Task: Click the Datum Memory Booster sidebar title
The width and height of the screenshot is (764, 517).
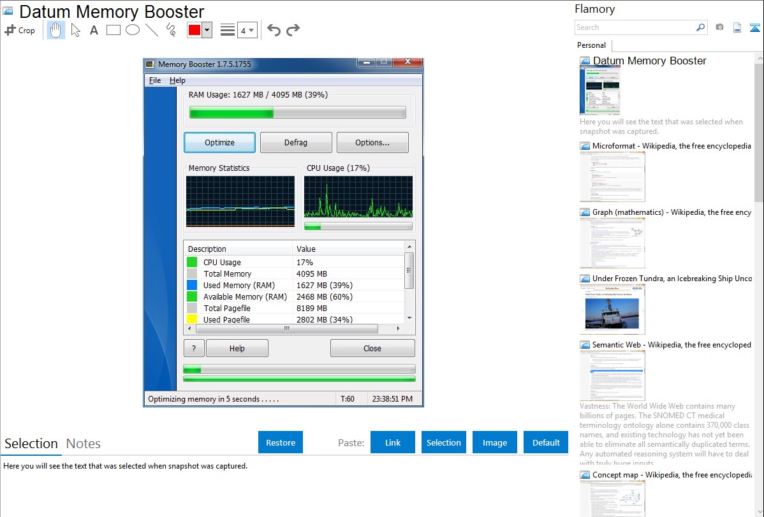Action: (x=649, y=61)
